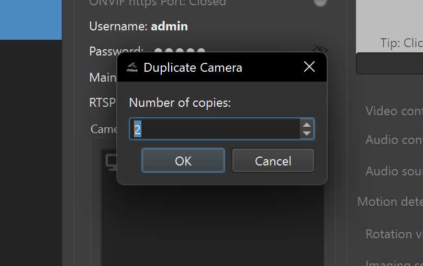Select the Video settings row
The width and height of the screenshot is (423, 266).
click(394, 111)
